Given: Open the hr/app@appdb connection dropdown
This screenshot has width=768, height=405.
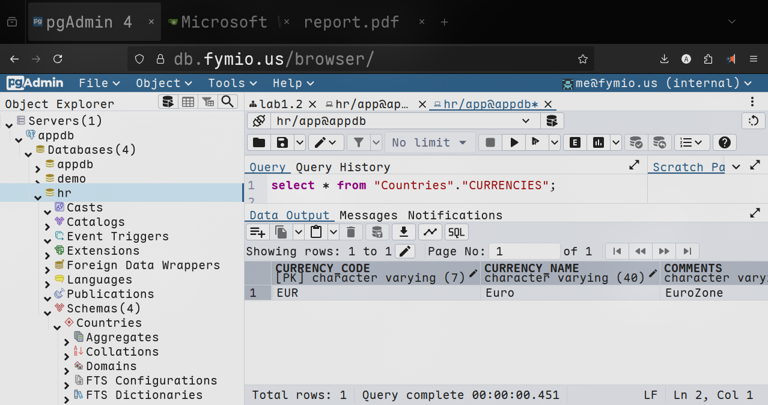Looking at the screenshot, I should coord(526,121).
